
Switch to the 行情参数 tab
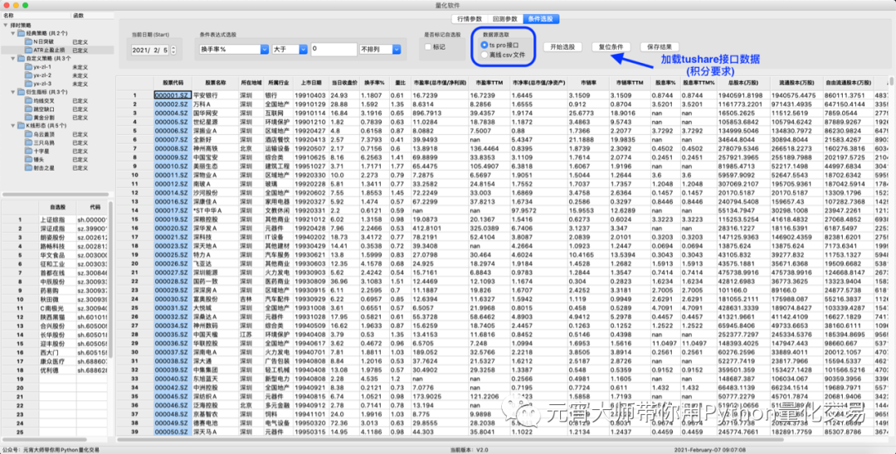[x=470, y=19]
